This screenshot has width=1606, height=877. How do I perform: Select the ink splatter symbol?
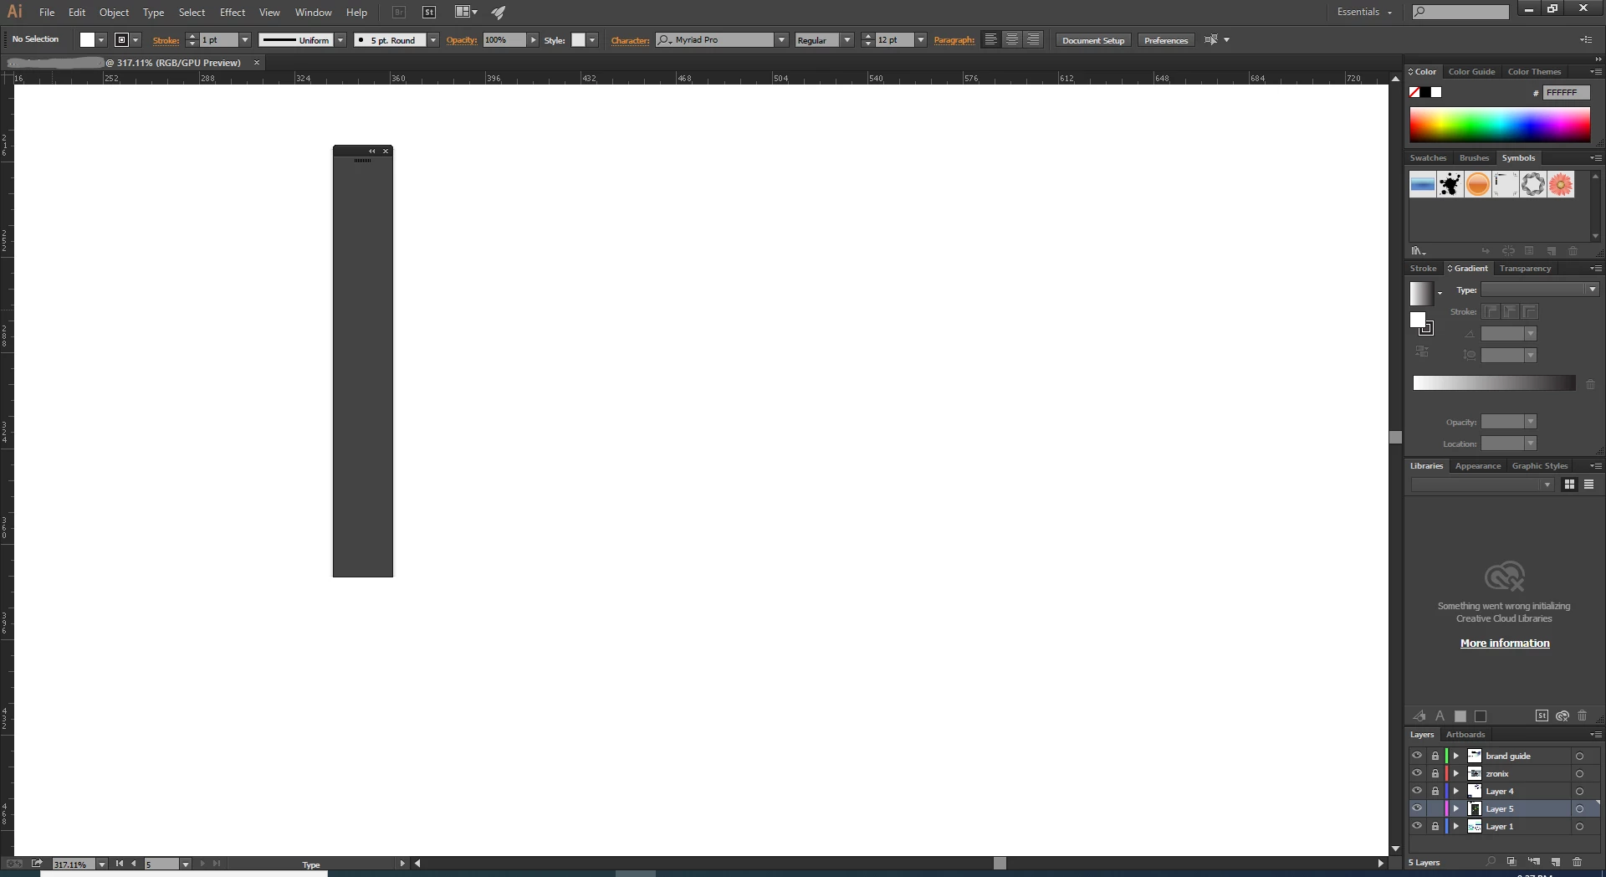pyautogui.click(x=1450, y=184)
